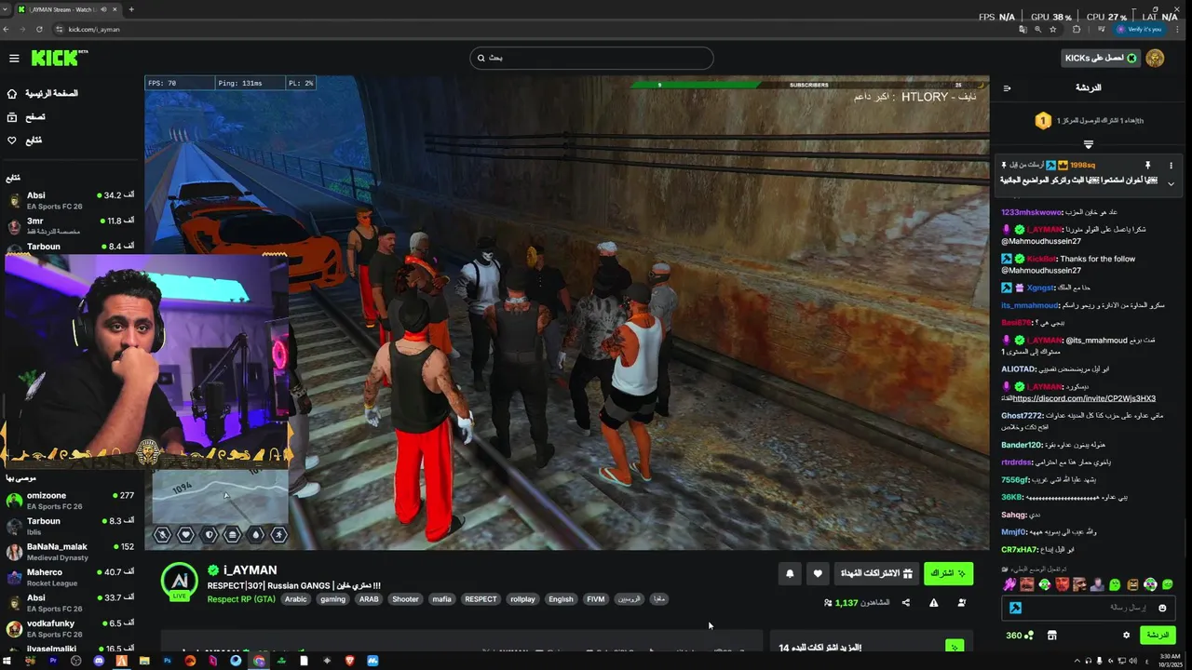Reload the page with browser refresh button

pyautogui.click(x=38, y=29)
